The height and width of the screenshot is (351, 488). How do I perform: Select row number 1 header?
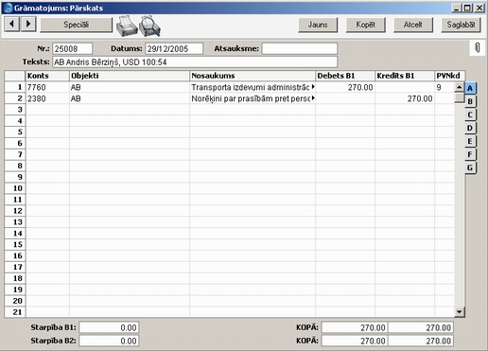(x=15, y=87)
